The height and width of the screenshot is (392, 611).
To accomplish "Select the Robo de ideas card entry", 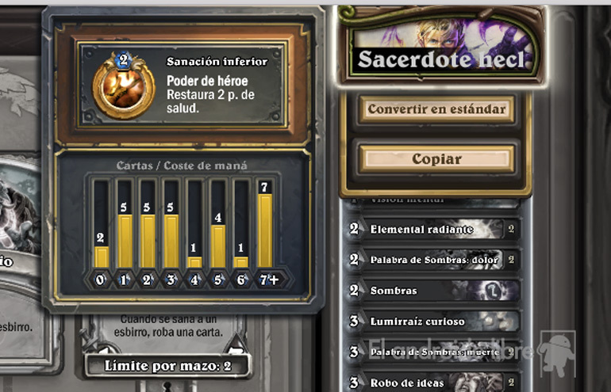I will (433, 382).
